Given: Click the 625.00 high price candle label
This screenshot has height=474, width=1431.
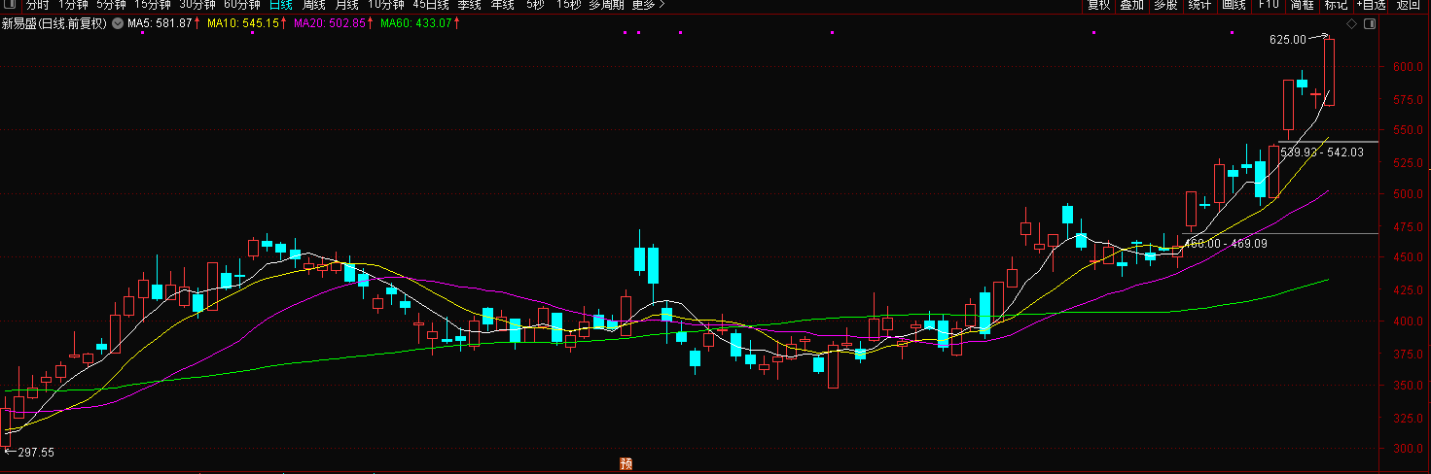Looking at the screenshot, I should tap(1287, 40).
